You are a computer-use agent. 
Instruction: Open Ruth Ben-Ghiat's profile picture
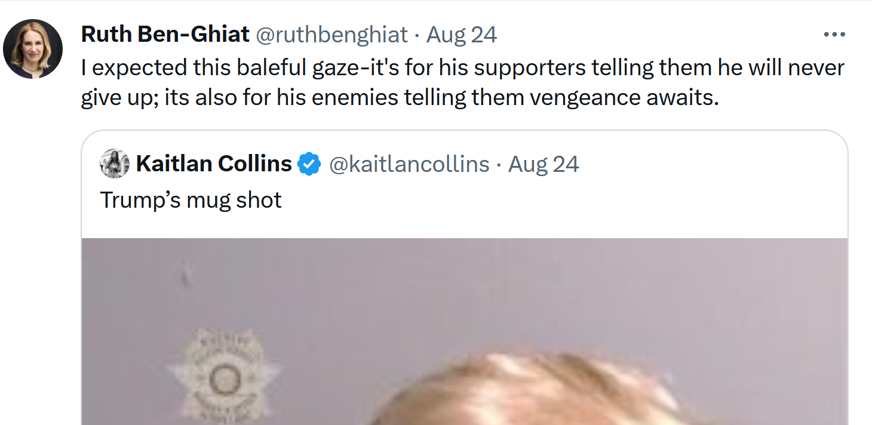[x=33, y=49]
